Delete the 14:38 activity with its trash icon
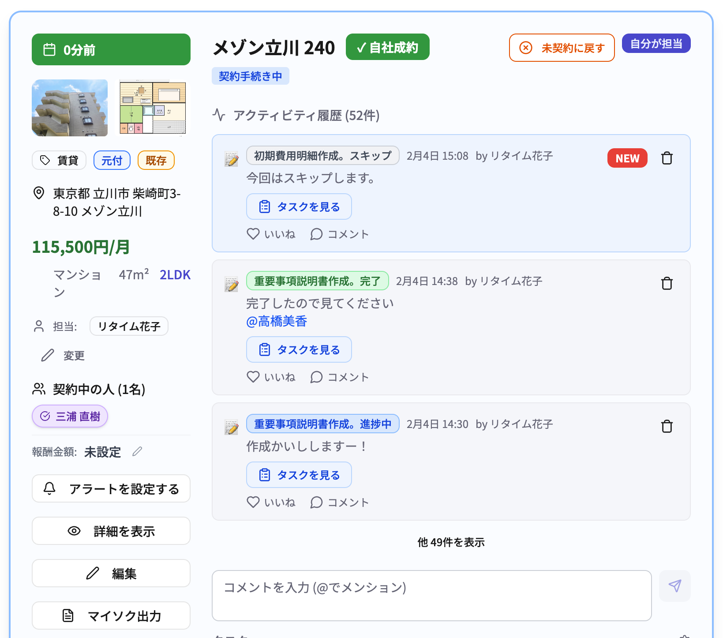The width and height of the screenshot is (723, 638). pyautogui.click(x=667, y=283)
